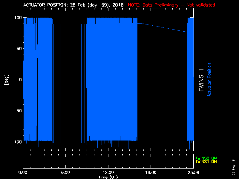Click the 22 May 19 date stamp
239x179 pixels.
(x=234, y=167)
